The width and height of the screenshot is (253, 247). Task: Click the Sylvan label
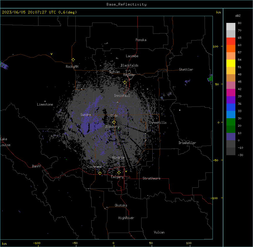click(114, 72)
